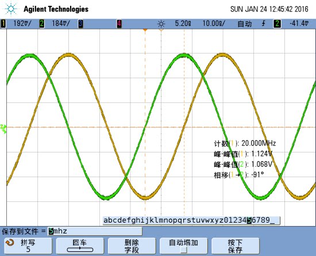Click the 相移(1→2): -91° measurement
This screenshot has width=316, height=256.
tap(239, 175)
